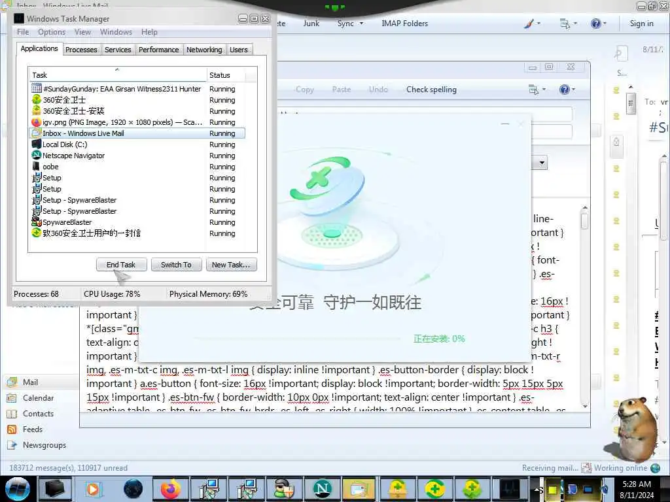The width and height of the screenshot is (670, 502).
Task: Open Task Manager View menu
Action: (82, 32)
